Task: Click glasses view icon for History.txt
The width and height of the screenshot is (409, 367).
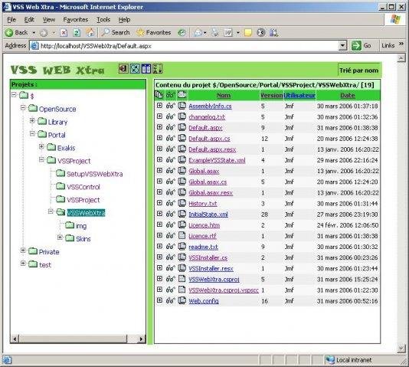Action: point(170,203)
